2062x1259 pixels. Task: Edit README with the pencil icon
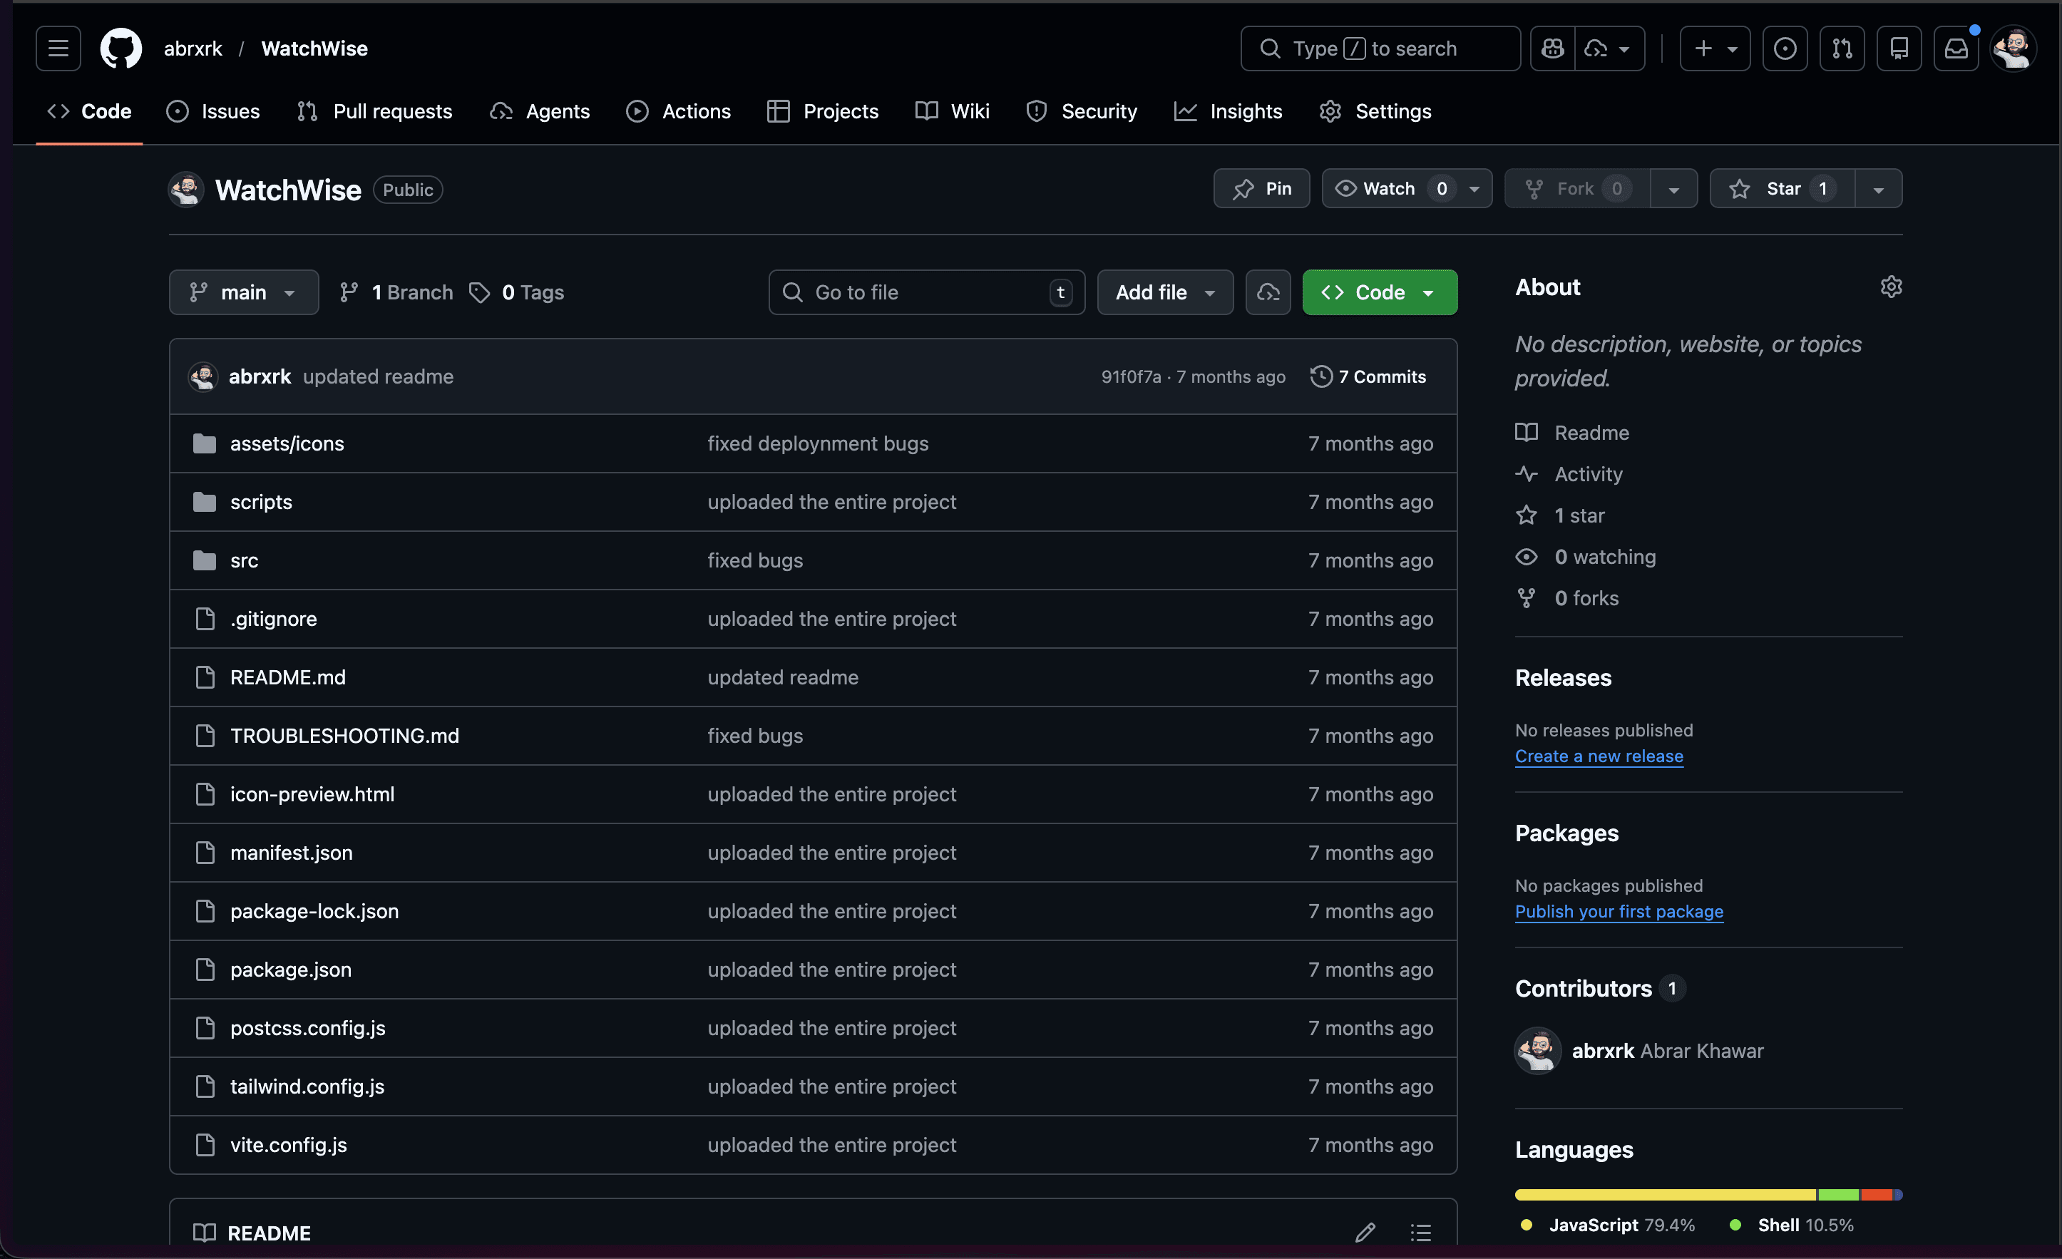pos(1365,1232)
